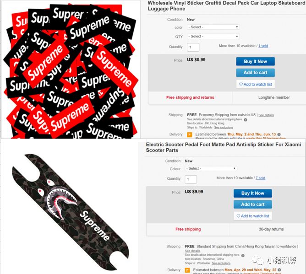Click See exclusions link in first listing

pyautogui.click(x=224, y=128)
